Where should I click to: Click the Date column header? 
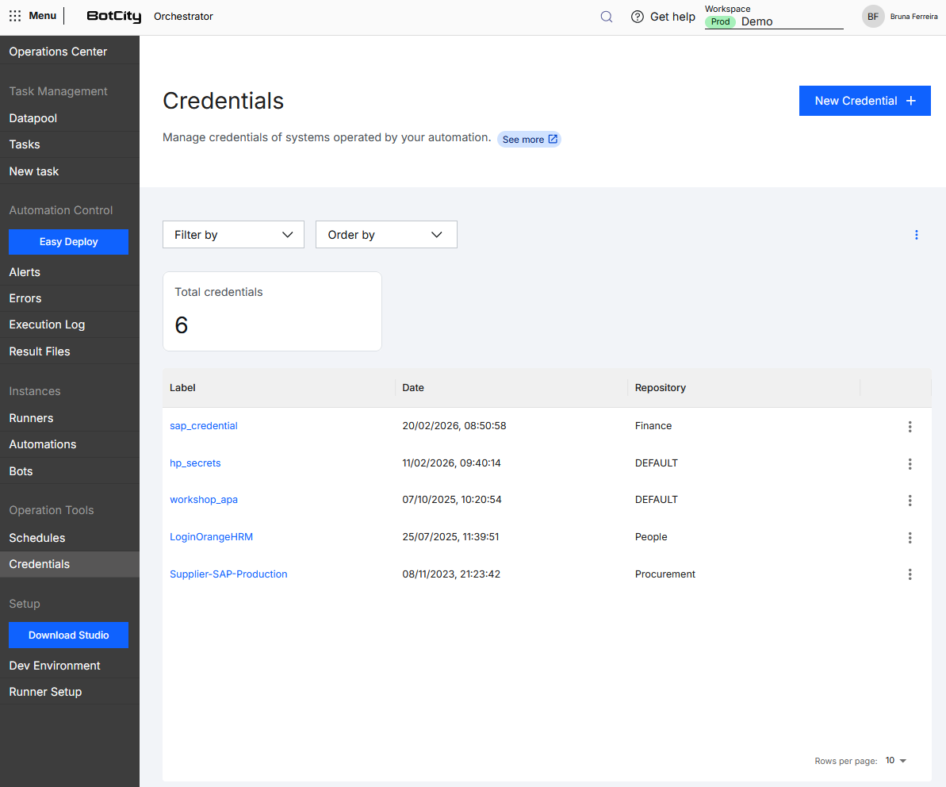pyautogui.click(x=413, y=387)
